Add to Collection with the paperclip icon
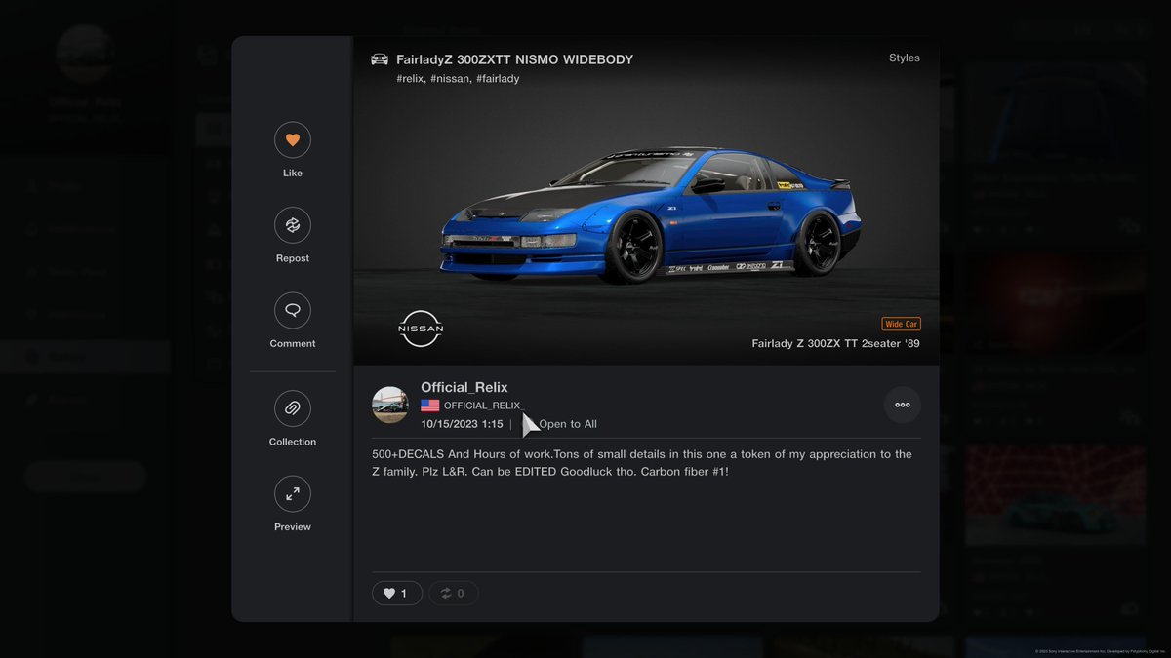The image size is (1171, 658). pyautogui.click(x=292, y=408)
